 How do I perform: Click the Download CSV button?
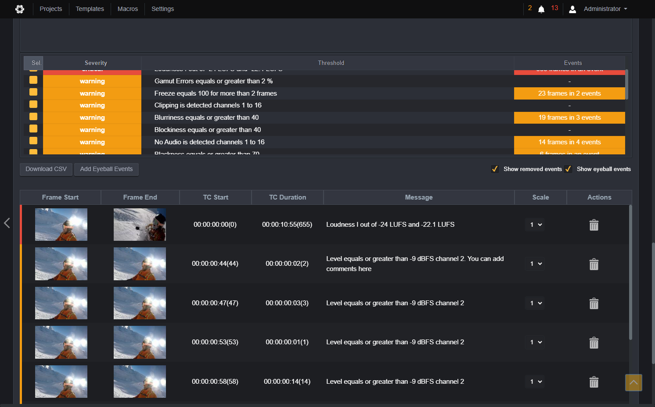(46, 169)
